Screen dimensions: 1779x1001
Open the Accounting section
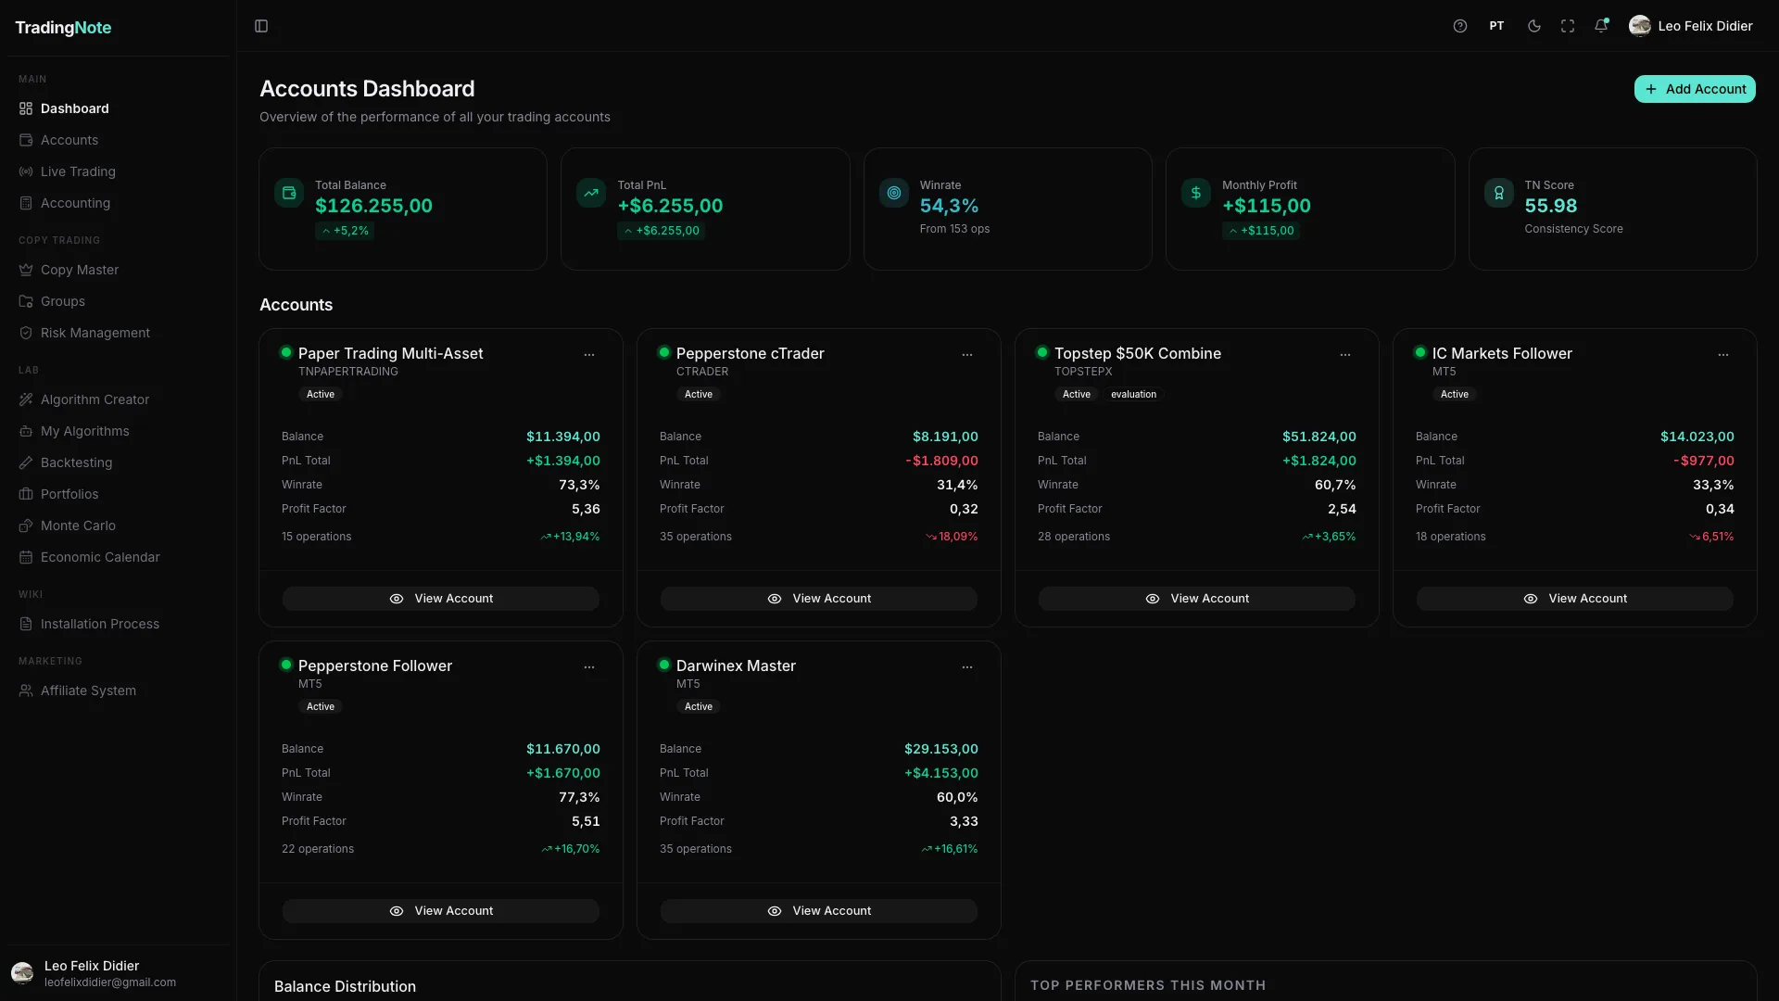tap(118, 203)
